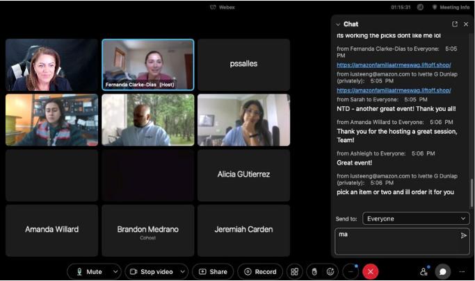Click the send message arrow icon
Viewport: 475px width, 281px height.
point(464,236)
